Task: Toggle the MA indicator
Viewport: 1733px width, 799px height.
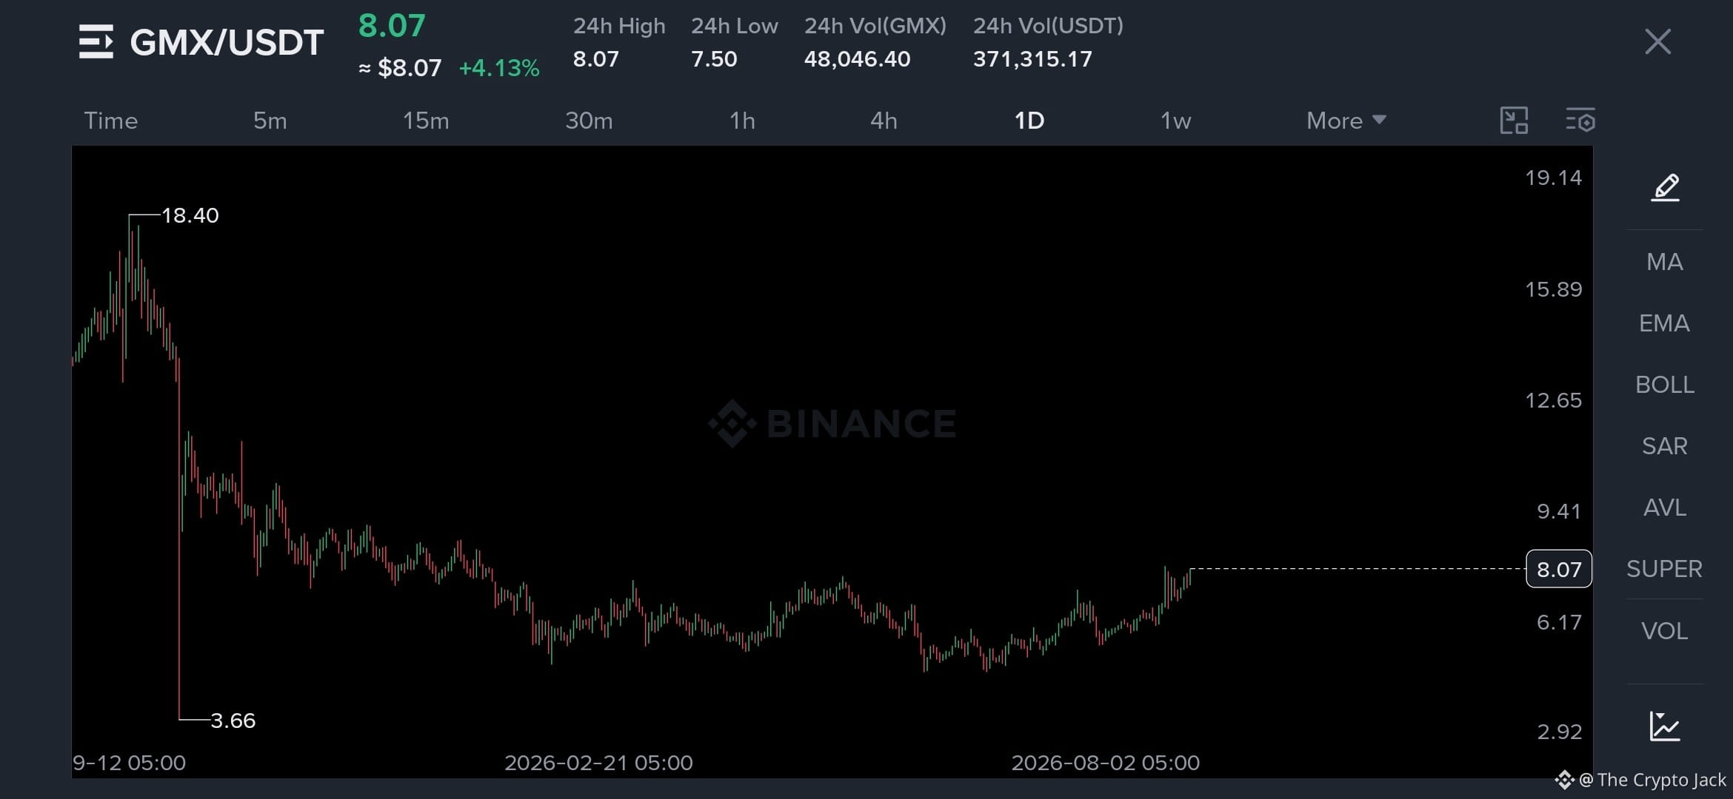Action: (x=1665, y=262)
